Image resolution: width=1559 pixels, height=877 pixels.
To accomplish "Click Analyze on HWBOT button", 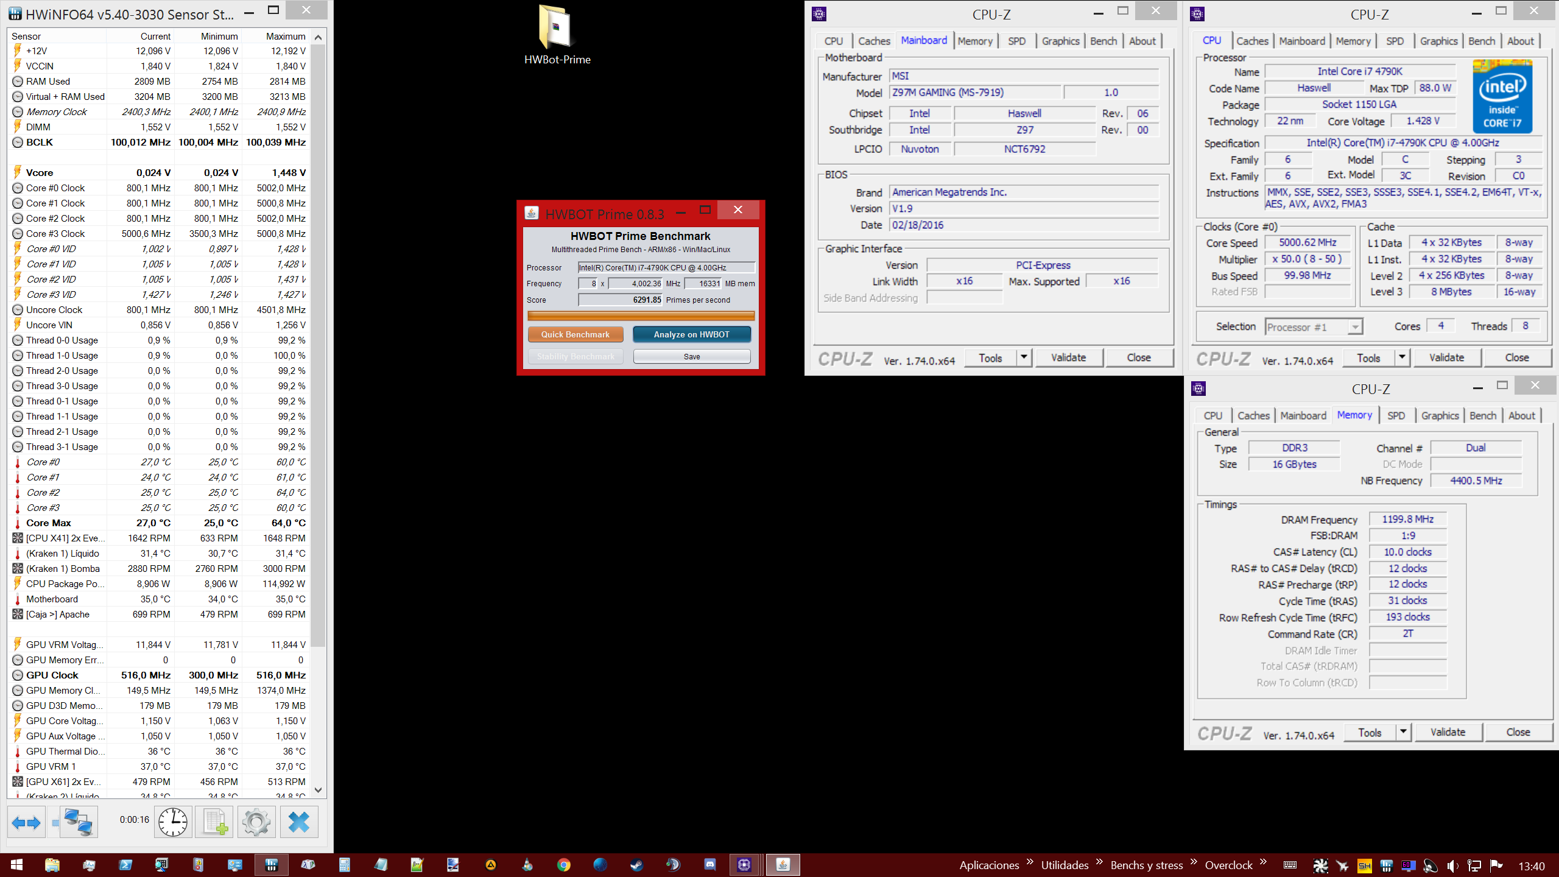I will pyautogui.click(x=692, y=334).
